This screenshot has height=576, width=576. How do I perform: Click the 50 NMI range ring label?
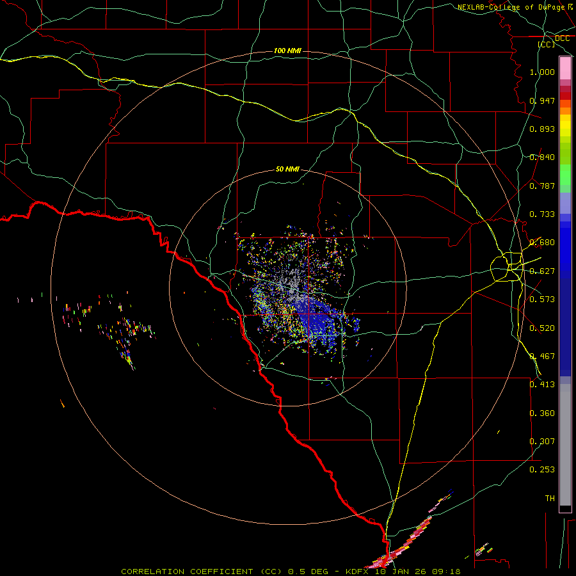287,169
